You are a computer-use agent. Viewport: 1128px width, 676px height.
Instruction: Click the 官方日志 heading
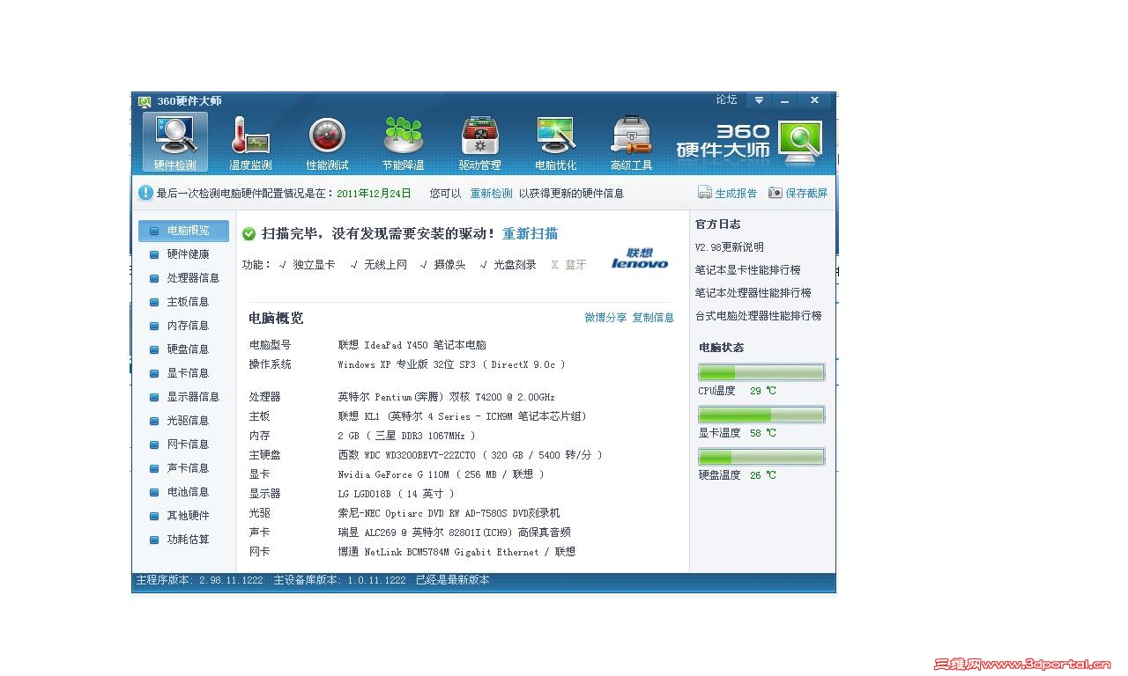click(x=717, y=224)
